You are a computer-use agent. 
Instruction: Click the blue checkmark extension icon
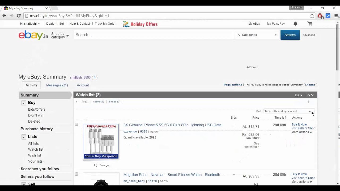coord(328,16)
